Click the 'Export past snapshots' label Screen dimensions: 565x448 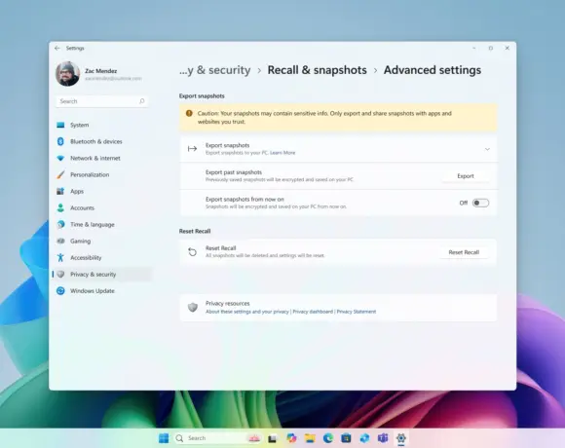pos(234,172)
